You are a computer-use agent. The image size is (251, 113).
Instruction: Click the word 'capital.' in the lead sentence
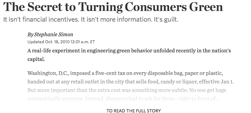(x=36, y=59)
